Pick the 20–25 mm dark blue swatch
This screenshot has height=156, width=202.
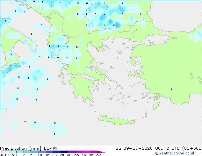(57, 152)
